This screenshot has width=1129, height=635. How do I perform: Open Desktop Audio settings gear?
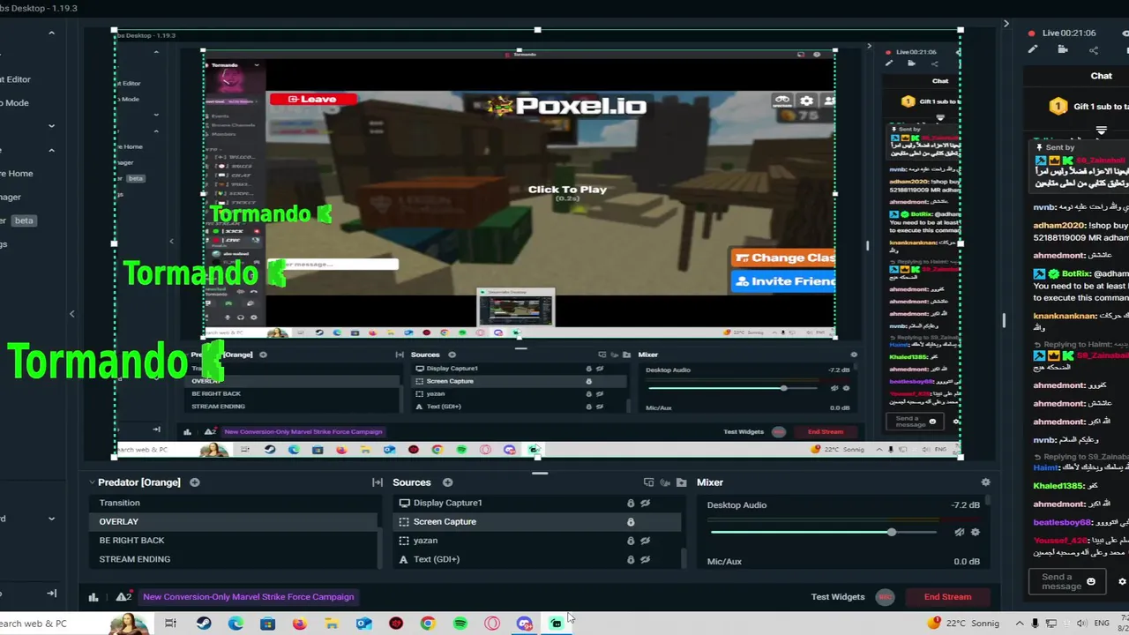(975, 532)
